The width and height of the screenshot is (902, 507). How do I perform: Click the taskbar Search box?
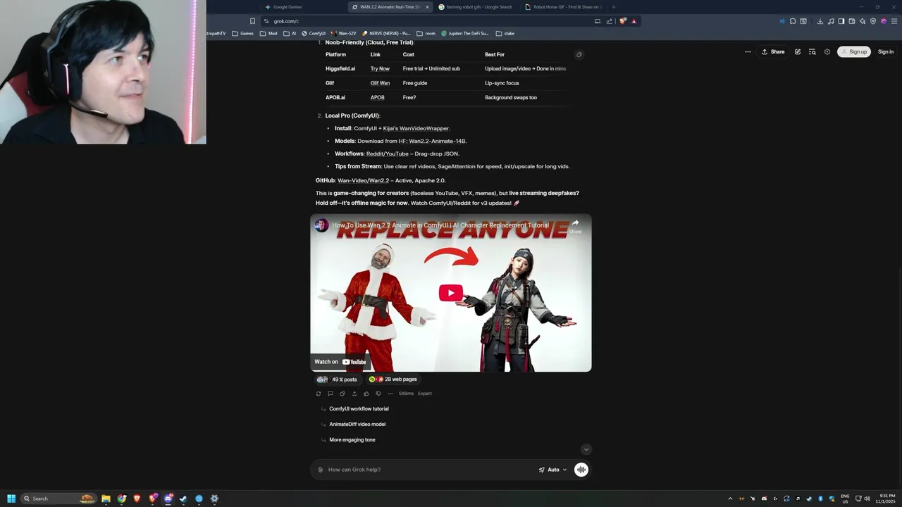click(60, 499)
